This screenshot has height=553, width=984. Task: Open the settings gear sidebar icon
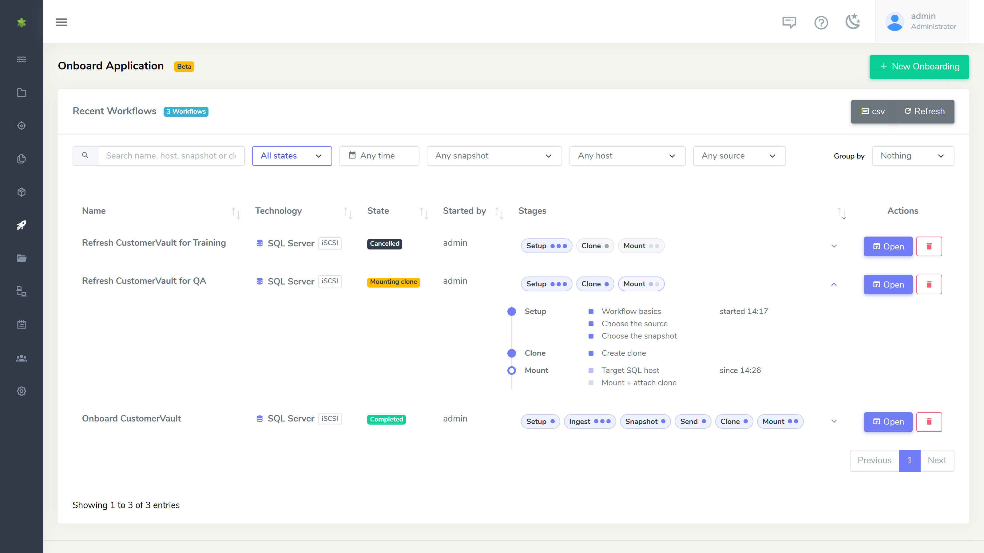22,391
